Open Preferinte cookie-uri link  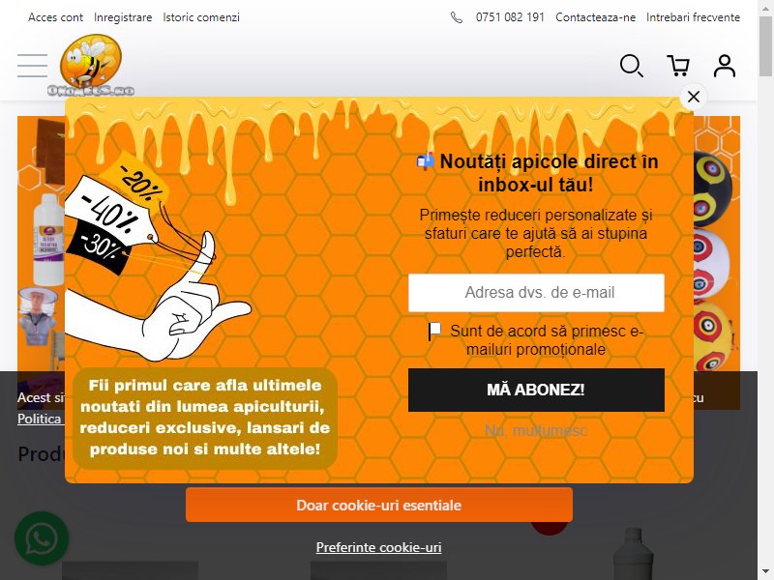378,547
